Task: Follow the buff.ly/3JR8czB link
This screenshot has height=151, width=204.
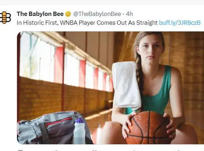Action: pos(180,23)
